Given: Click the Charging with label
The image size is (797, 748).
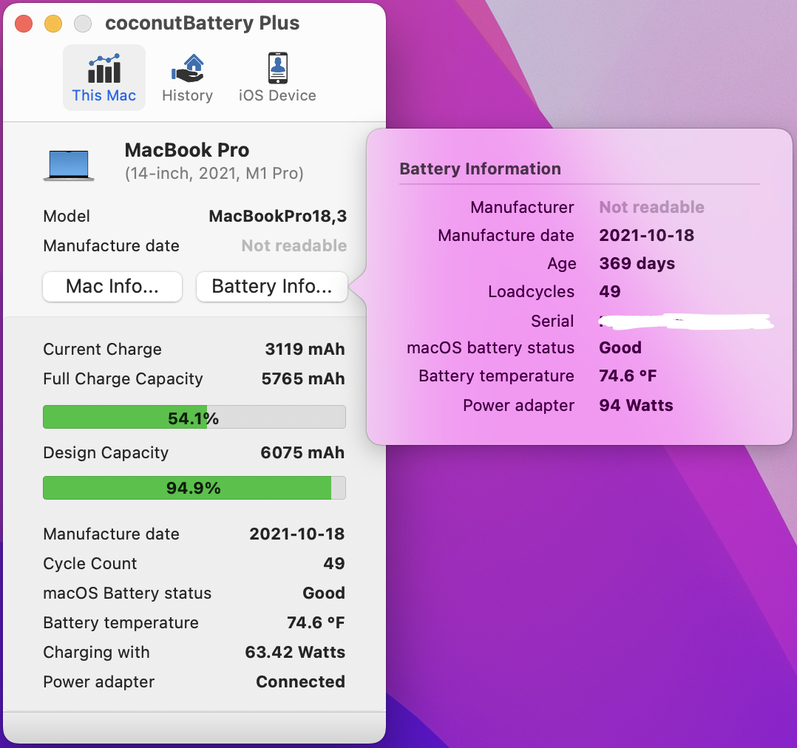Looking at the screenshot, I should (x=97, y=652).
